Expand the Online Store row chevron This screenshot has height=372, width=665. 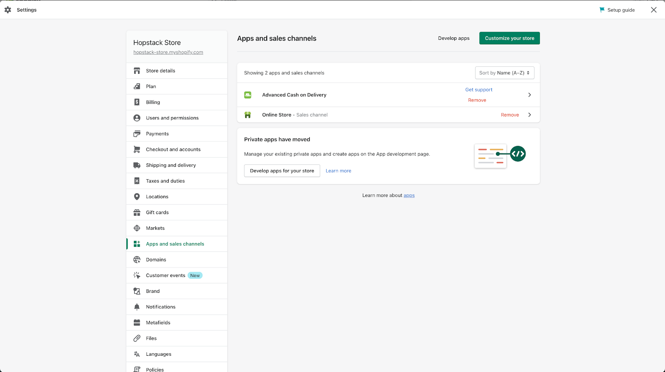tap(530, 115)
